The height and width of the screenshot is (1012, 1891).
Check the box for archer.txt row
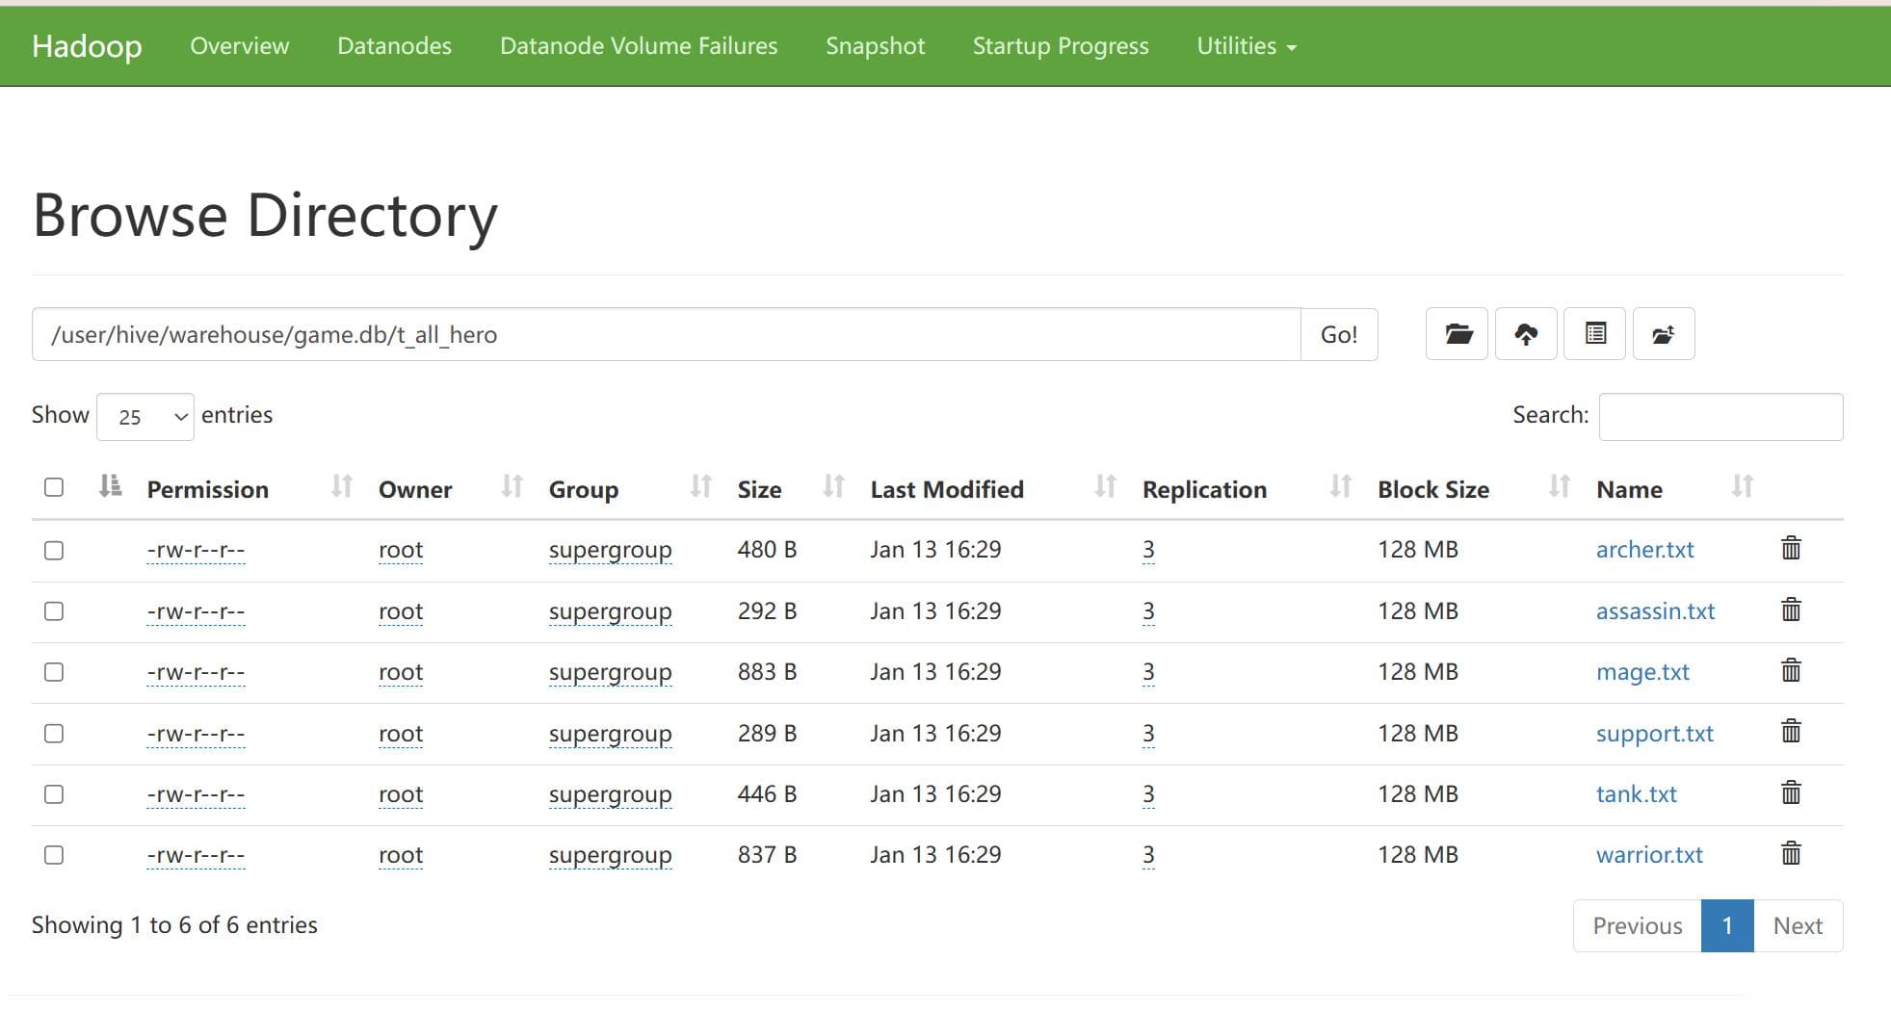point(54,550)
